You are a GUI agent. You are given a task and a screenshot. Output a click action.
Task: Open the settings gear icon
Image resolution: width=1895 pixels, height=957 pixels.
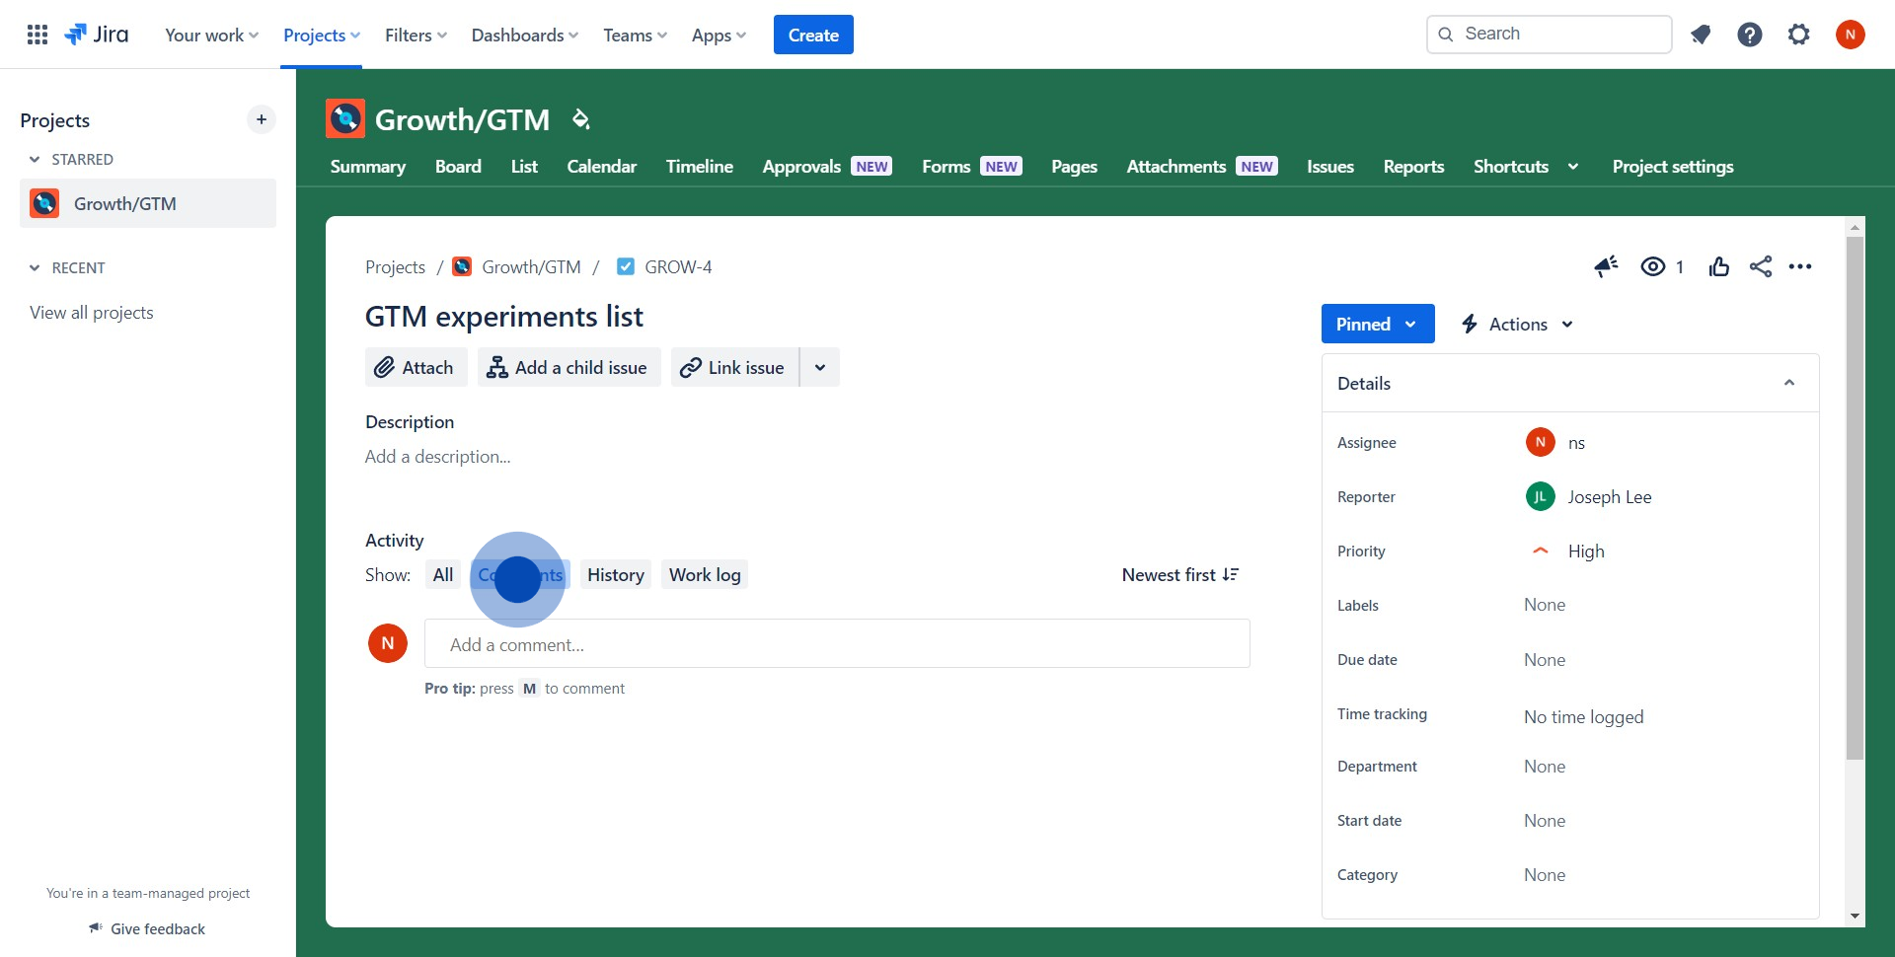click(1799, 35)
